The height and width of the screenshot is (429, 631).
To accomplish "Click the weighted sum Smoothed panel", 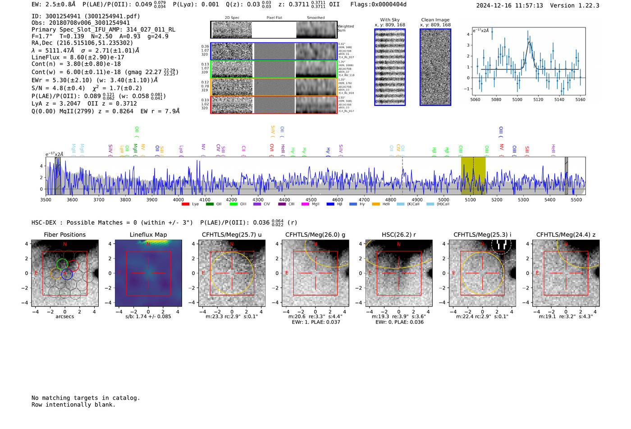I will (x=316, y=30).
